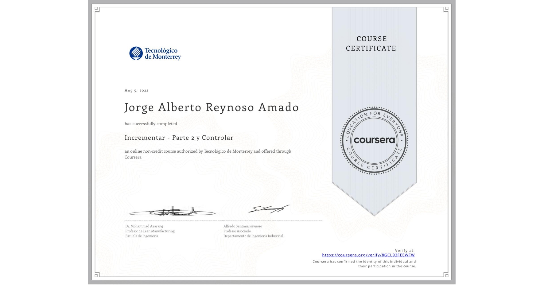Click the Verify at label

point(405,250)
